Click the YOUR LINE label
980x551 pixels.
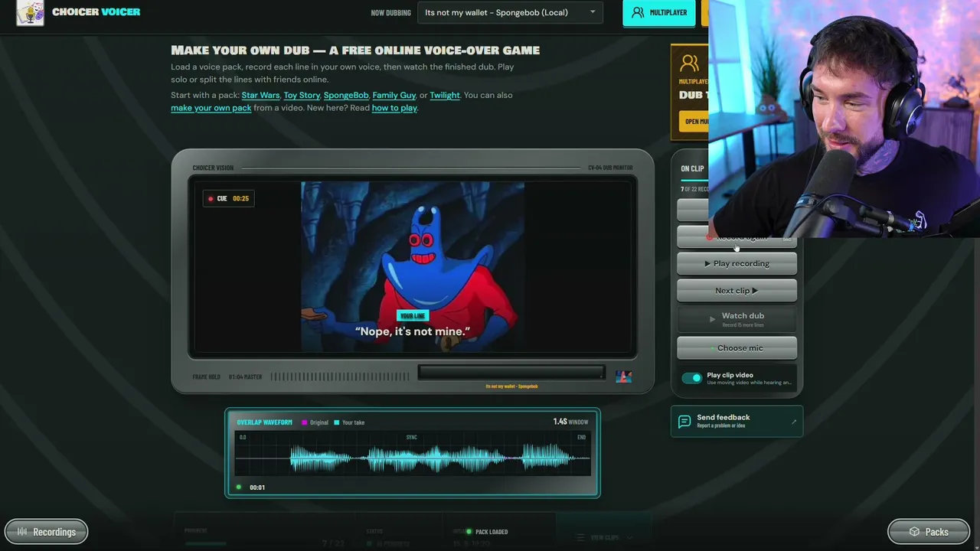click(413, 315)
